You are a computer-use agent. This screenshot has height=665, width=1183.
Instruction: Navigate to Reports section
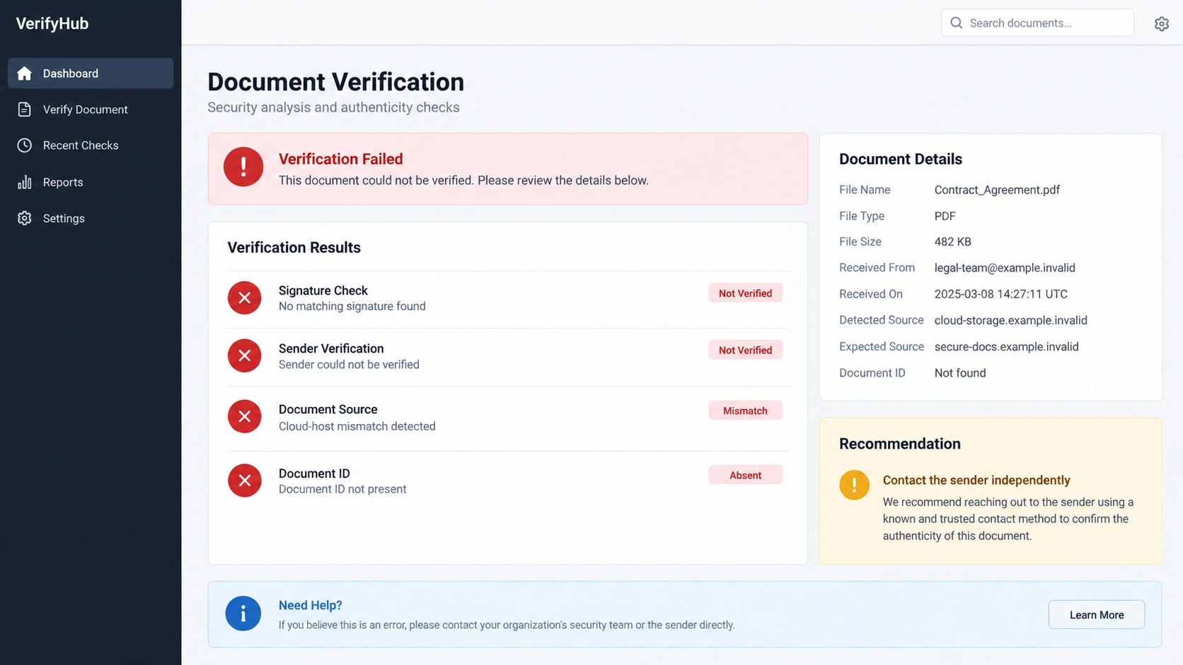[x=91, y=182]
